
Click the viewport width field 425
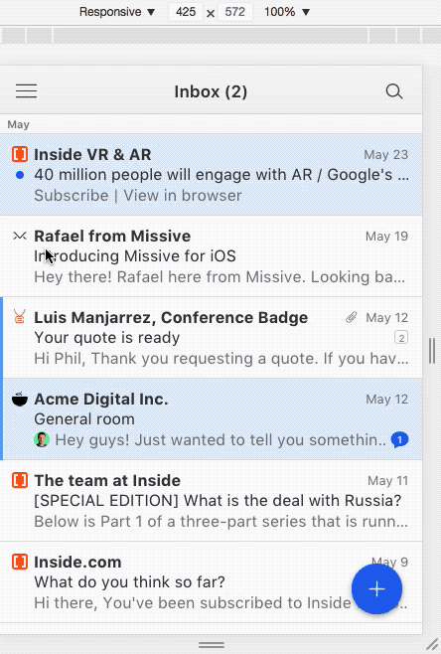click(x=186, y=12)
